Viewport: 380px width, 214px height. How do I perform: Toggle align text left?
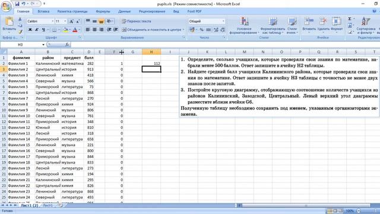(x=88, y=30)
